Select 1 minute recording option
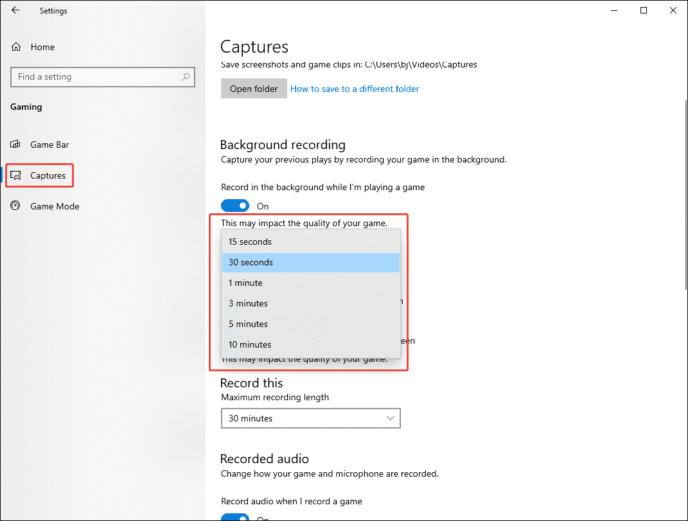The image size is (688, 521). tap(311, 283)
